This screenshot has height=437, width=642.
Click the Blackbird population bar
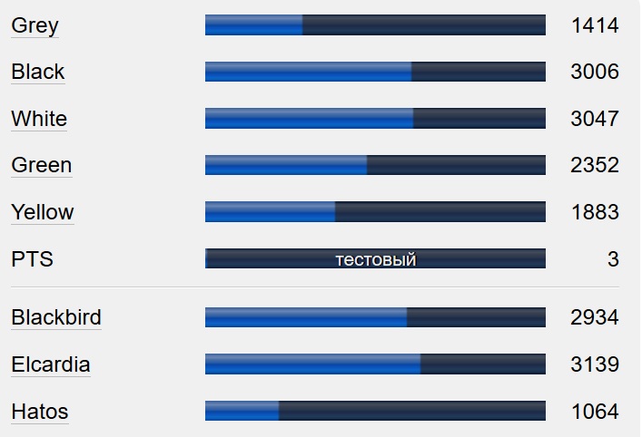point(375,317)
